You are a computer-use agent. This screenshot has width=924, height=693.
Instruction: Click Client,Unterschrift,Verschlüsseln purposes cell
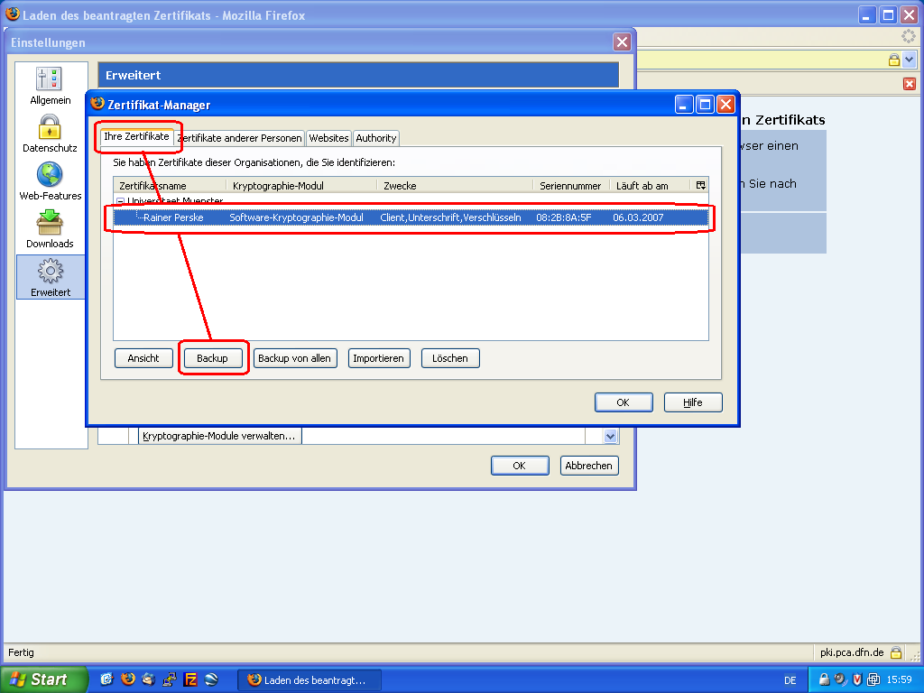[450, 217]
